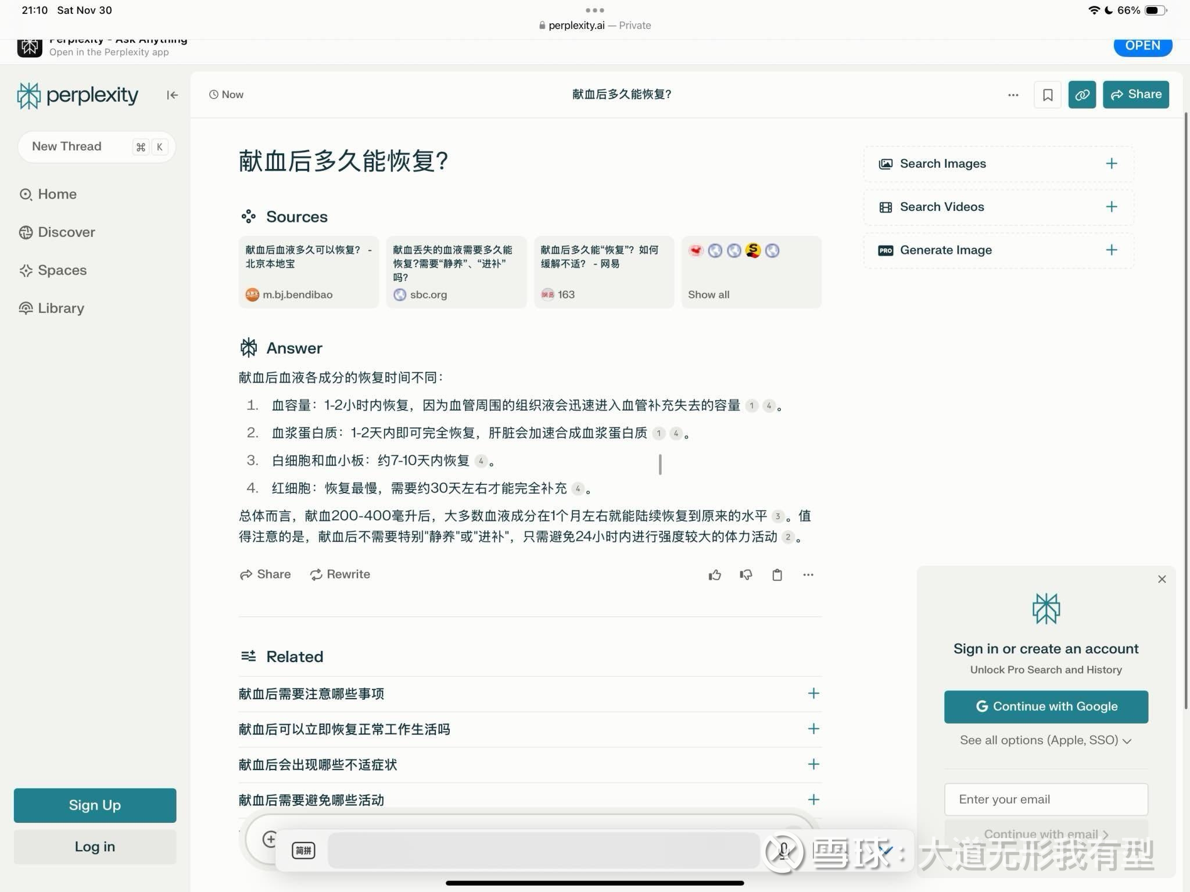
Task: Continue with Google sign-in
Action: tap(1046, 707)
